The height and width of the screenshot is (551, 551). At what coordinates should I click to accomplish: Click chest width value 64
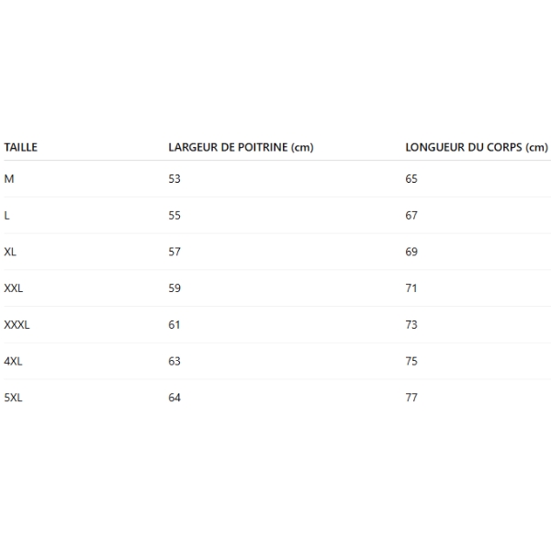point(174,398)
